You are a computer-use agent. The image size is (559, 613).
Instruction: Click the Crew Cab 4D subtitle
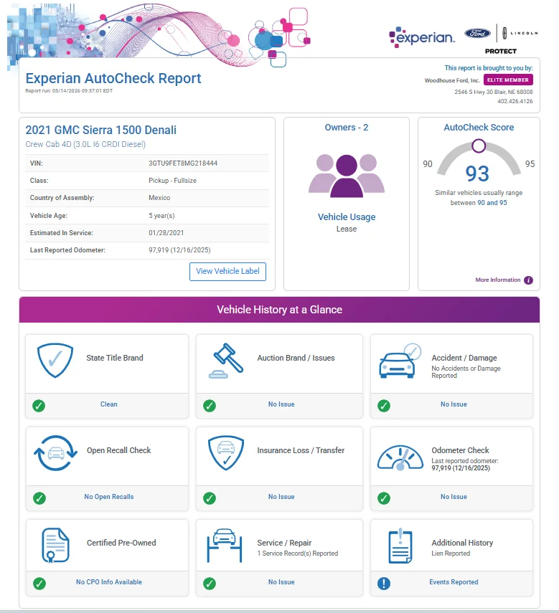[85, 144]
